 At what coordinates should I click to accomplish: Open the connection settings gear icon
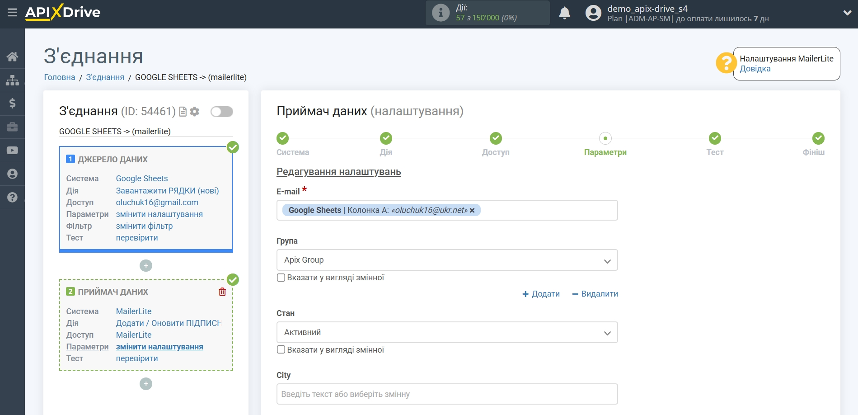[195, 112]
